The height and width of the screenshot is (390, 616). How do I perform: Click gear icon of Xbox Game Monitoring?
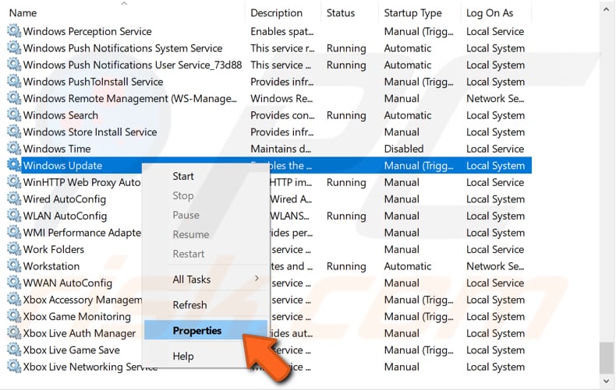coord(14,316)
